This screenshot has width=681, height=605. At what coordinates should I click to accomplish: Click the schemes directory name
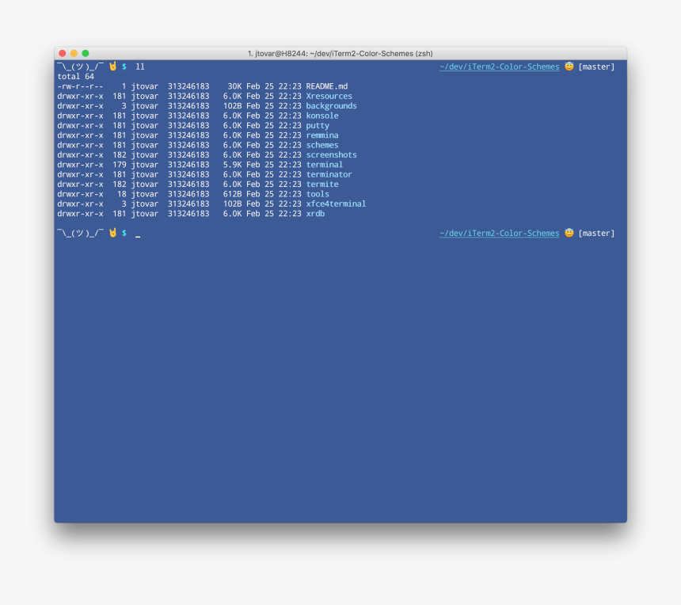(322, 145)
